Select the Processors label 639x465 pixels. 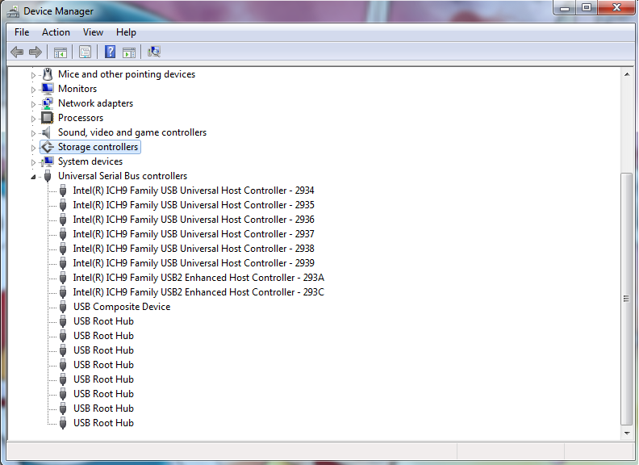(81, 118)
